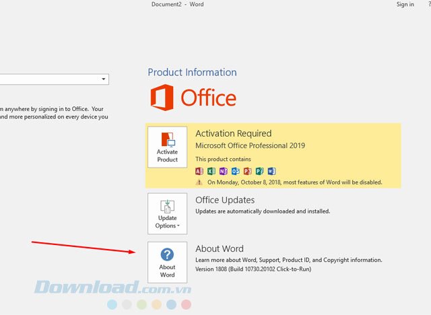Click the PowerPoint app icon
Image resolution: width=431 pixels, height=315 pixels.
click(248, 171)
